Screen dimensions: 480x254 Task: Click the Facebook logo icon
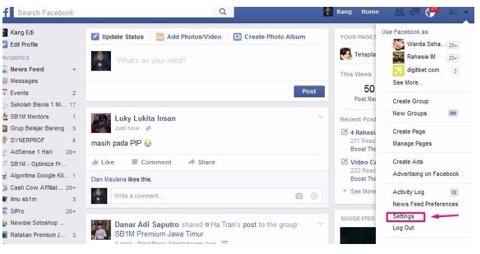[x=6, y=12]
